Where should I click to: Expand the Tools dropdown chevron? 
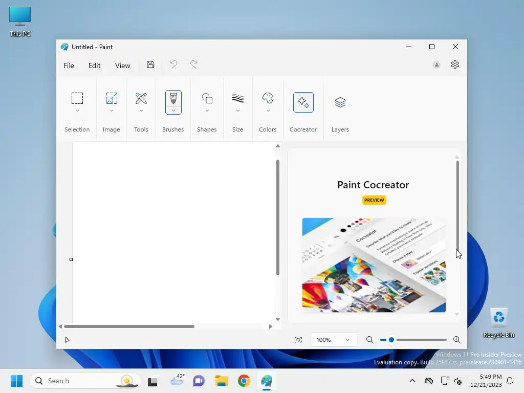[141, 111]
